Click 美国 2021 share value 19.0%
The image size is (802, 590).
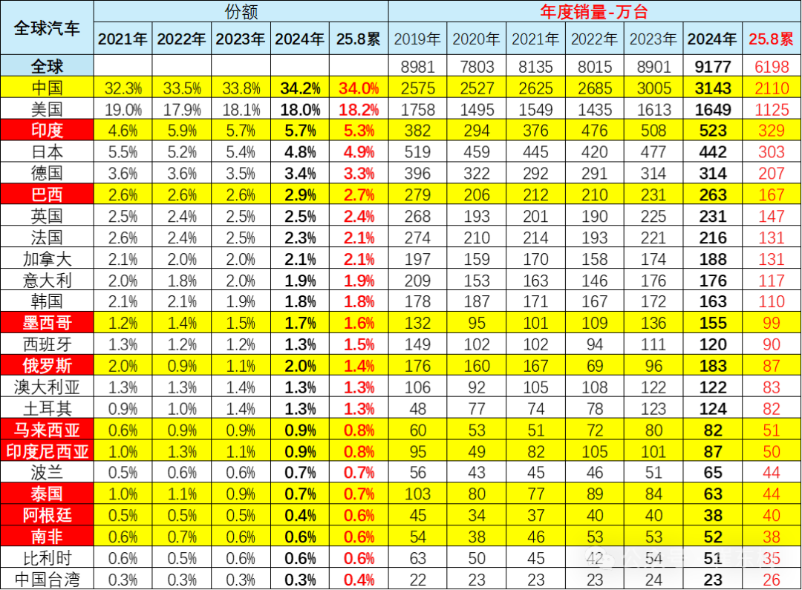tap(123, 109)
